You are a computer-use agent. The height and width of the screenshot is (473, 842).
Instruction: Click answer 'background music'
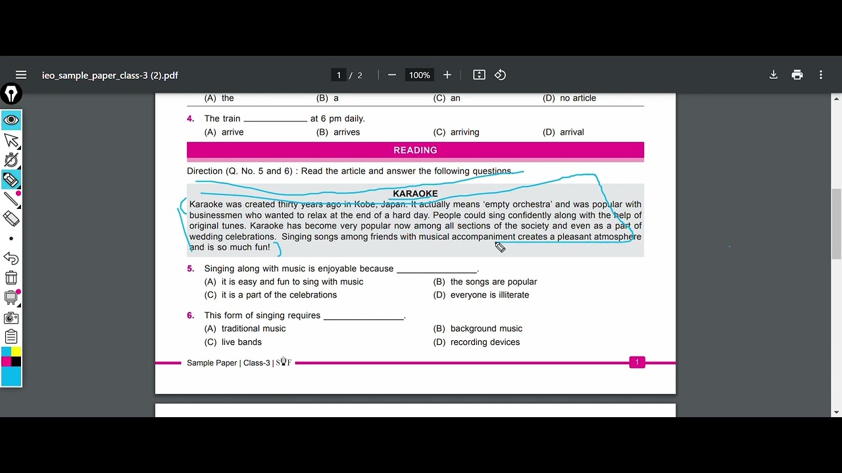coord(486,328)
